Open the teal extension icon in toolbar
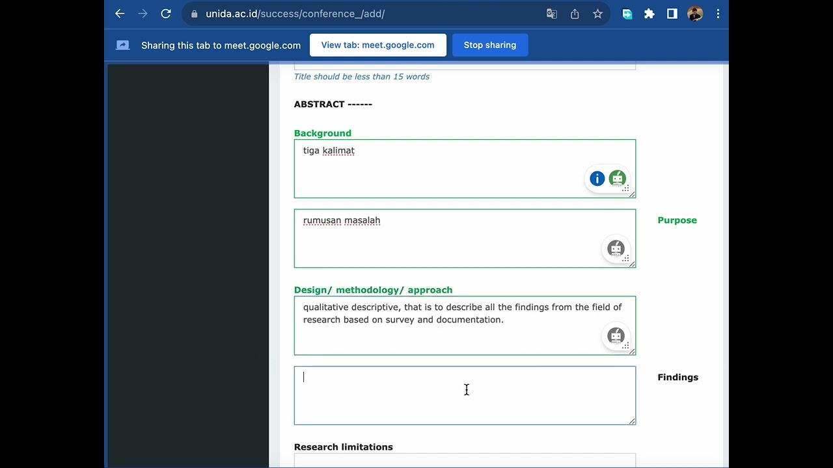The width and height of the screenshot is (833, 468). pos(627,14)
